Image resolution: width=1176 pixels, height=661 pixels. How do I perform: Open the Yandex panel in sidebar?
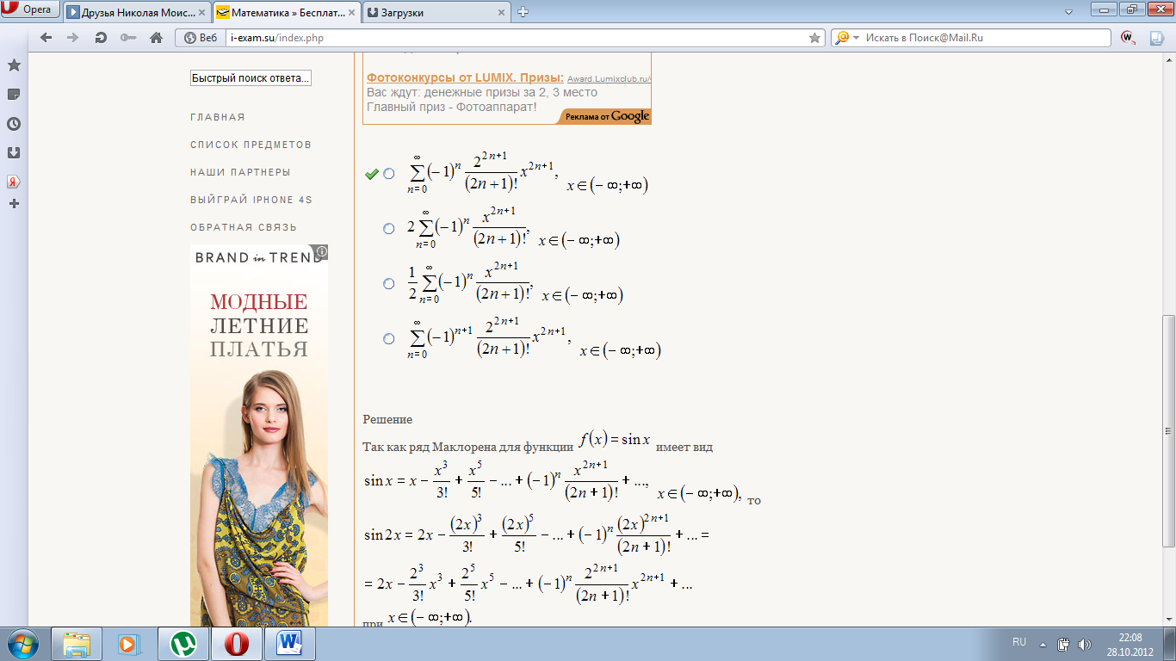(x=14, y=182)
